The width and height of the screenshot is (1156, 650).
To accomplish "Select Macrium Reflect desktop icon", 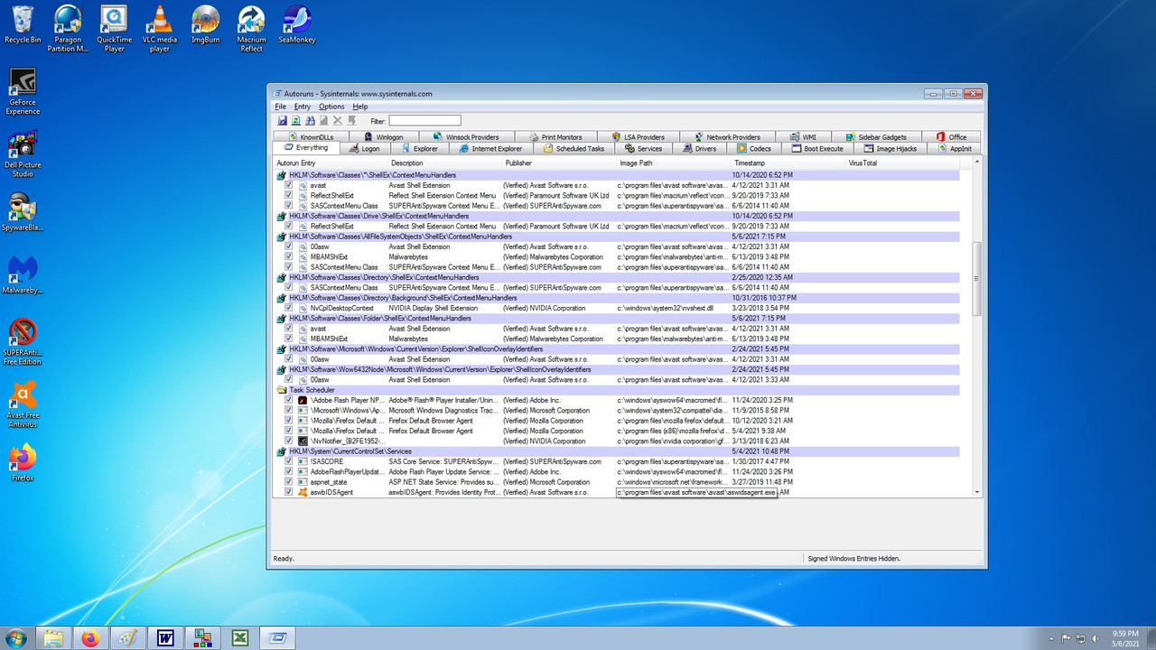I will pos(251,29).
